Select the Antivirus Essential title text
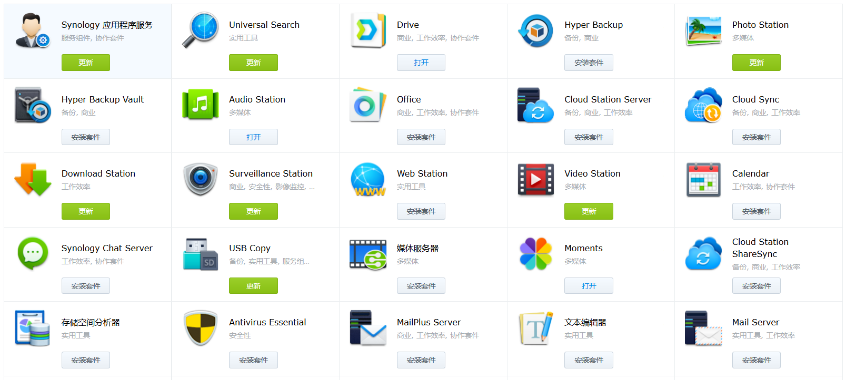This screenshot has height=380, width=846. click(267, 322)
